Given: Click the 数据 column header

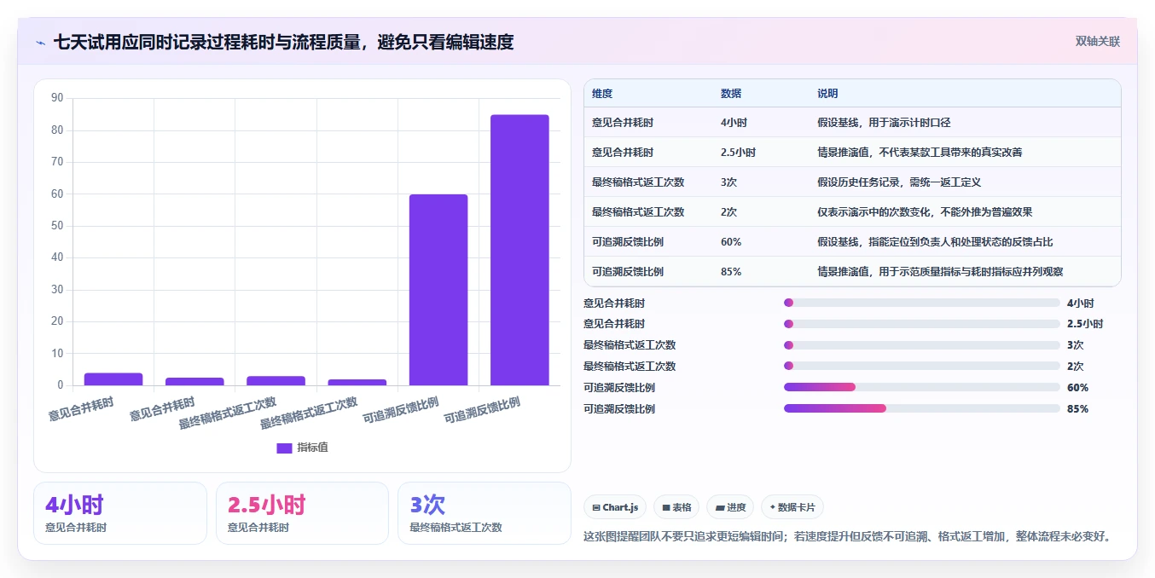Looking at the screenshot, I should point(731,94).
